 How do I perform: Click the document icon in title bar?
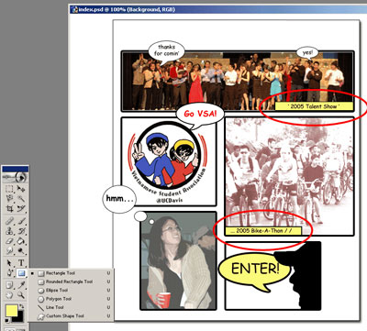click(74, 9)
